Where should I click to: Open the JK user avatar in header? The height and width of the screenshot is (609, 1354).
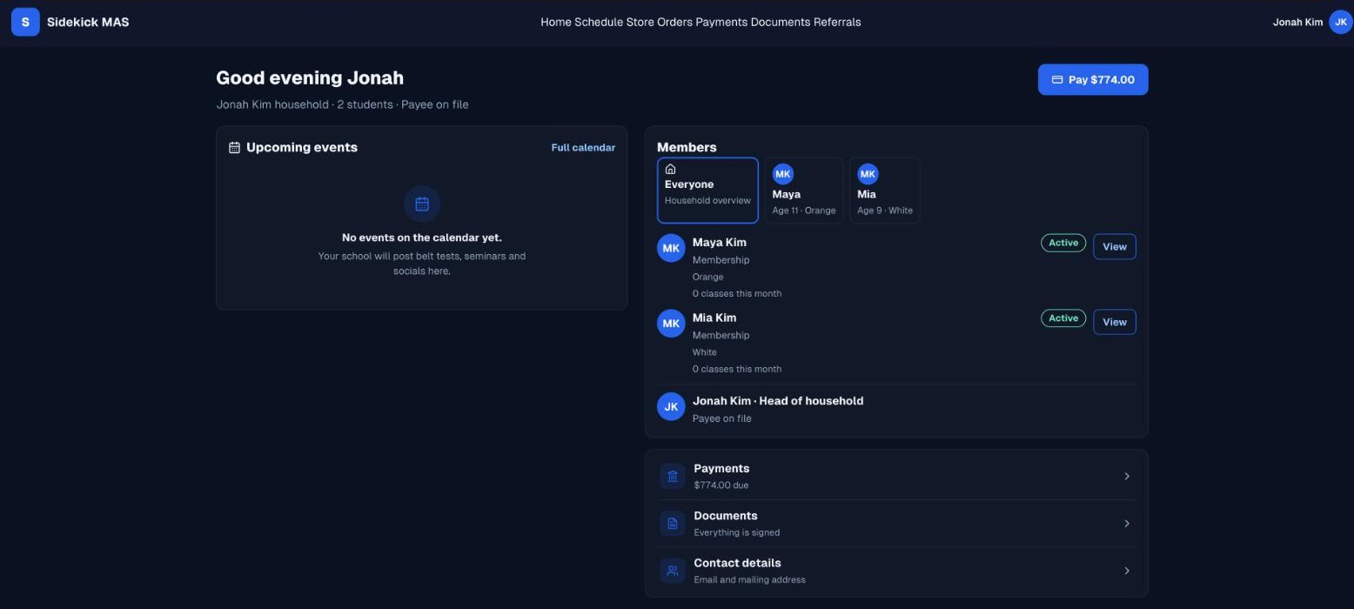(x=1340, y=22)
